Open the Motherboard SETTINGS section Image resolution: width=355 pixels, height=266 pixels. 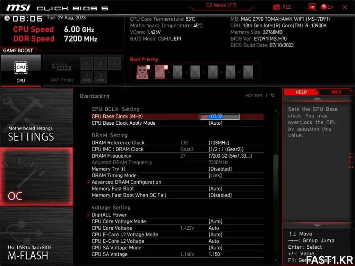tap(36, 117)
